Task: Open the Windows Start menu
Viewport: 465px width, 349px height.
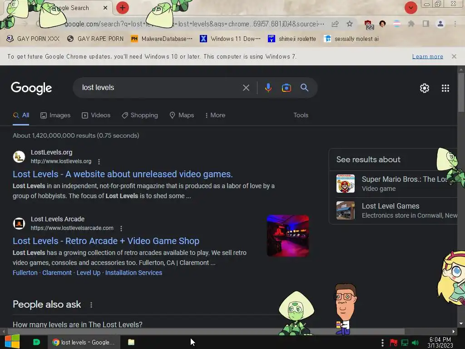Action: click(x=12, y=342)
